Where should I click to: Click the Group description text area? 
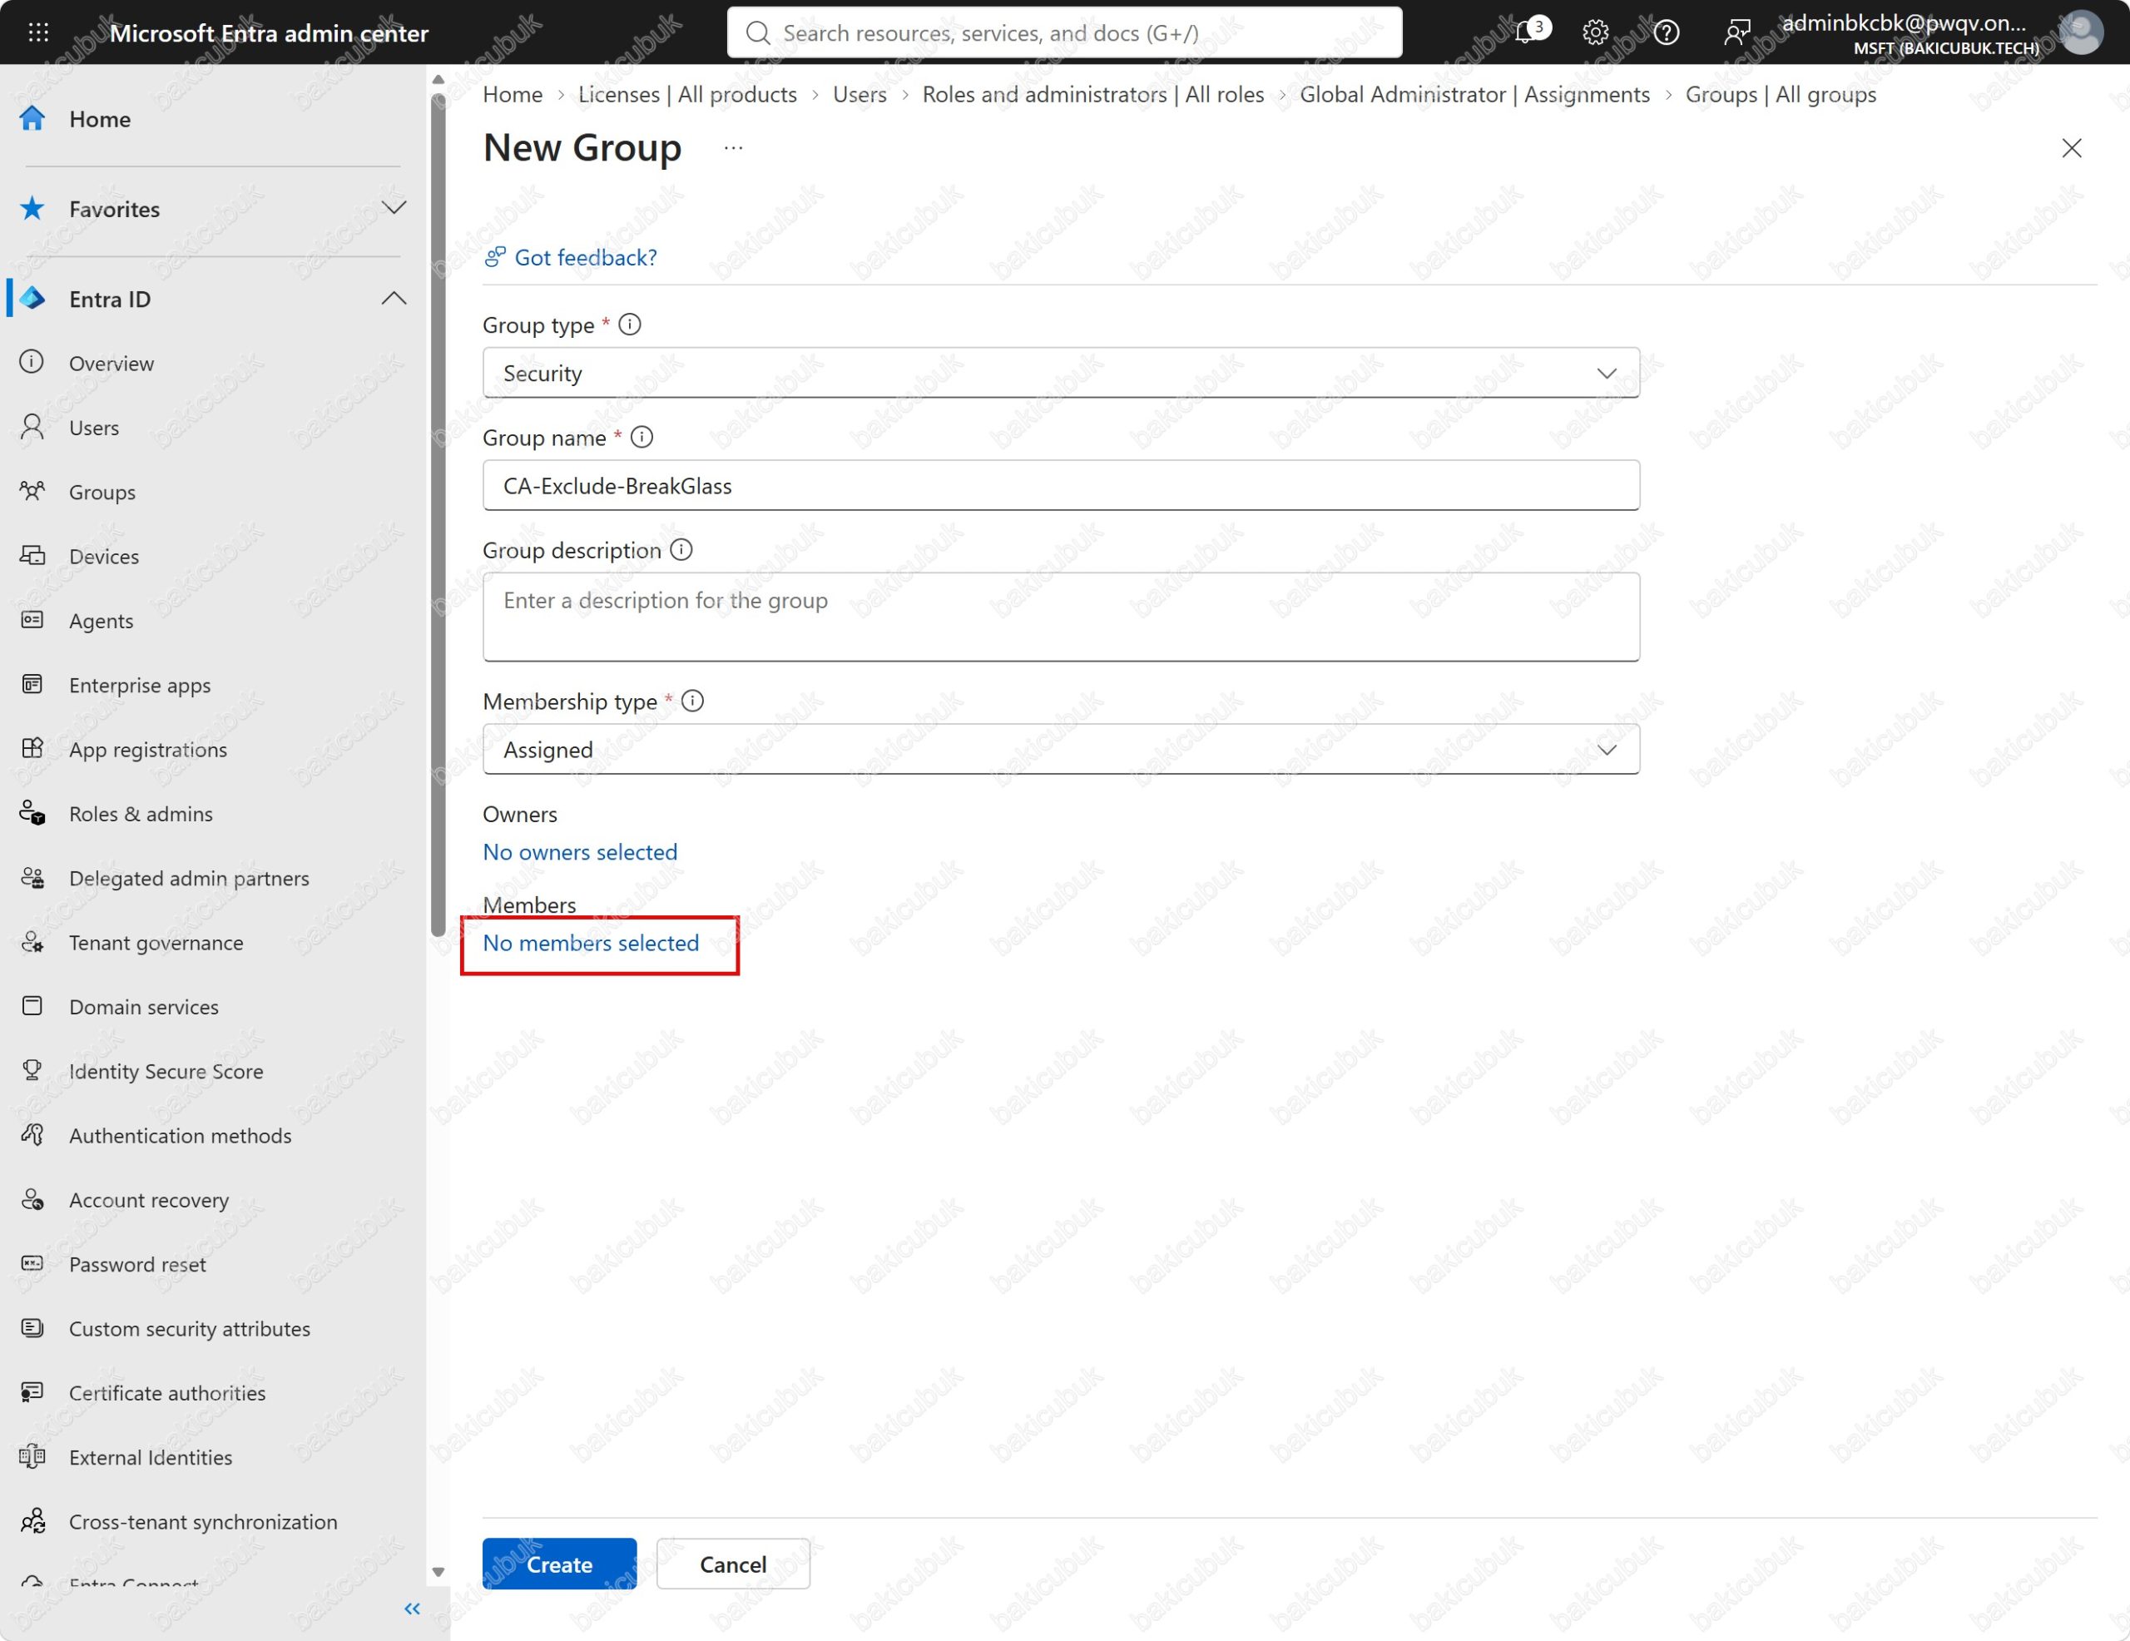[1061, 617]
